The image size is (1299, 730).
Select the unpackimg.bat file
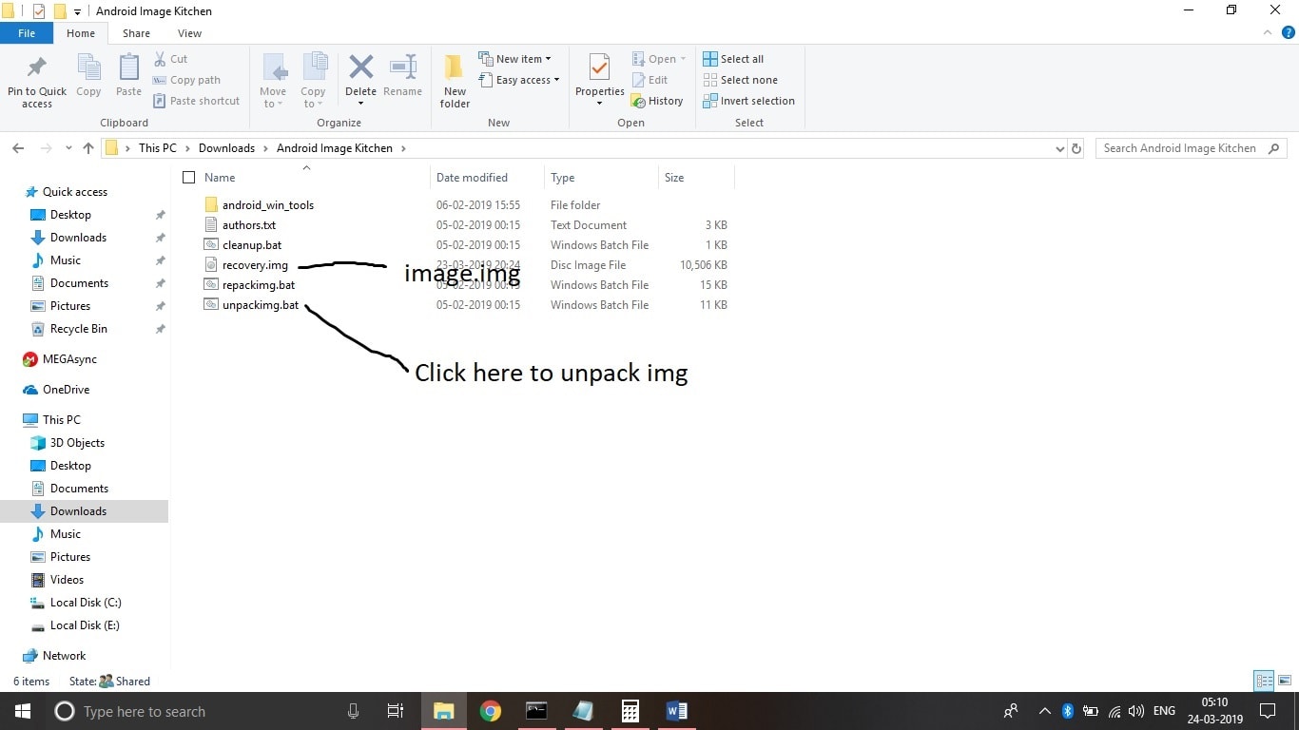[261, 305]
